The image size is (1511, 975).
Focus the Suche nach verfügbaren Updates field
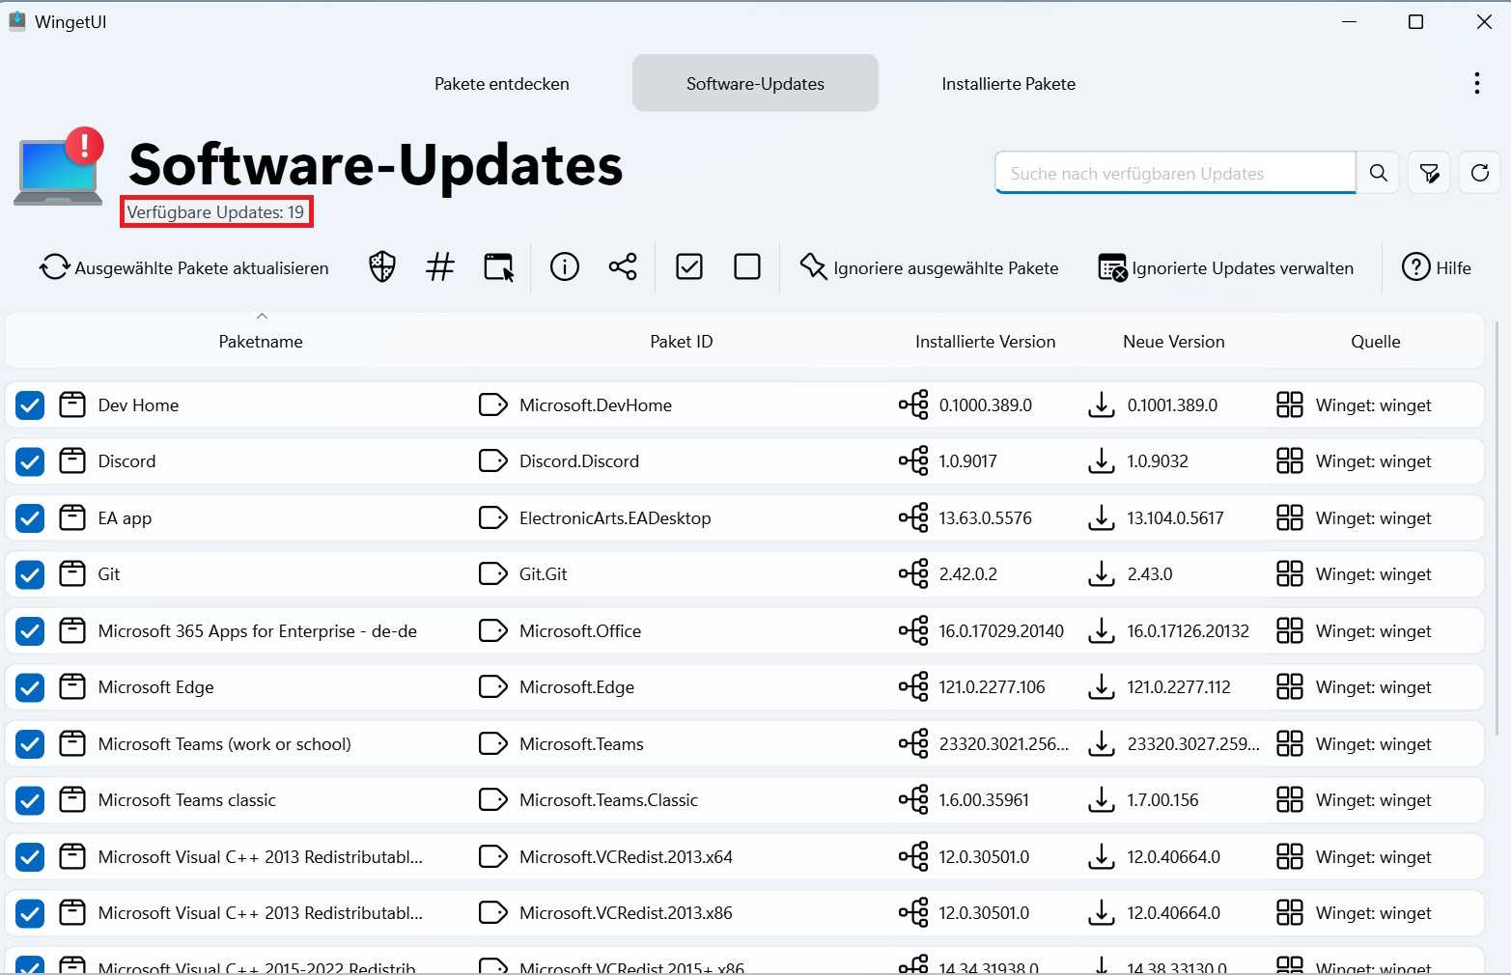[x=1176, y=173]
